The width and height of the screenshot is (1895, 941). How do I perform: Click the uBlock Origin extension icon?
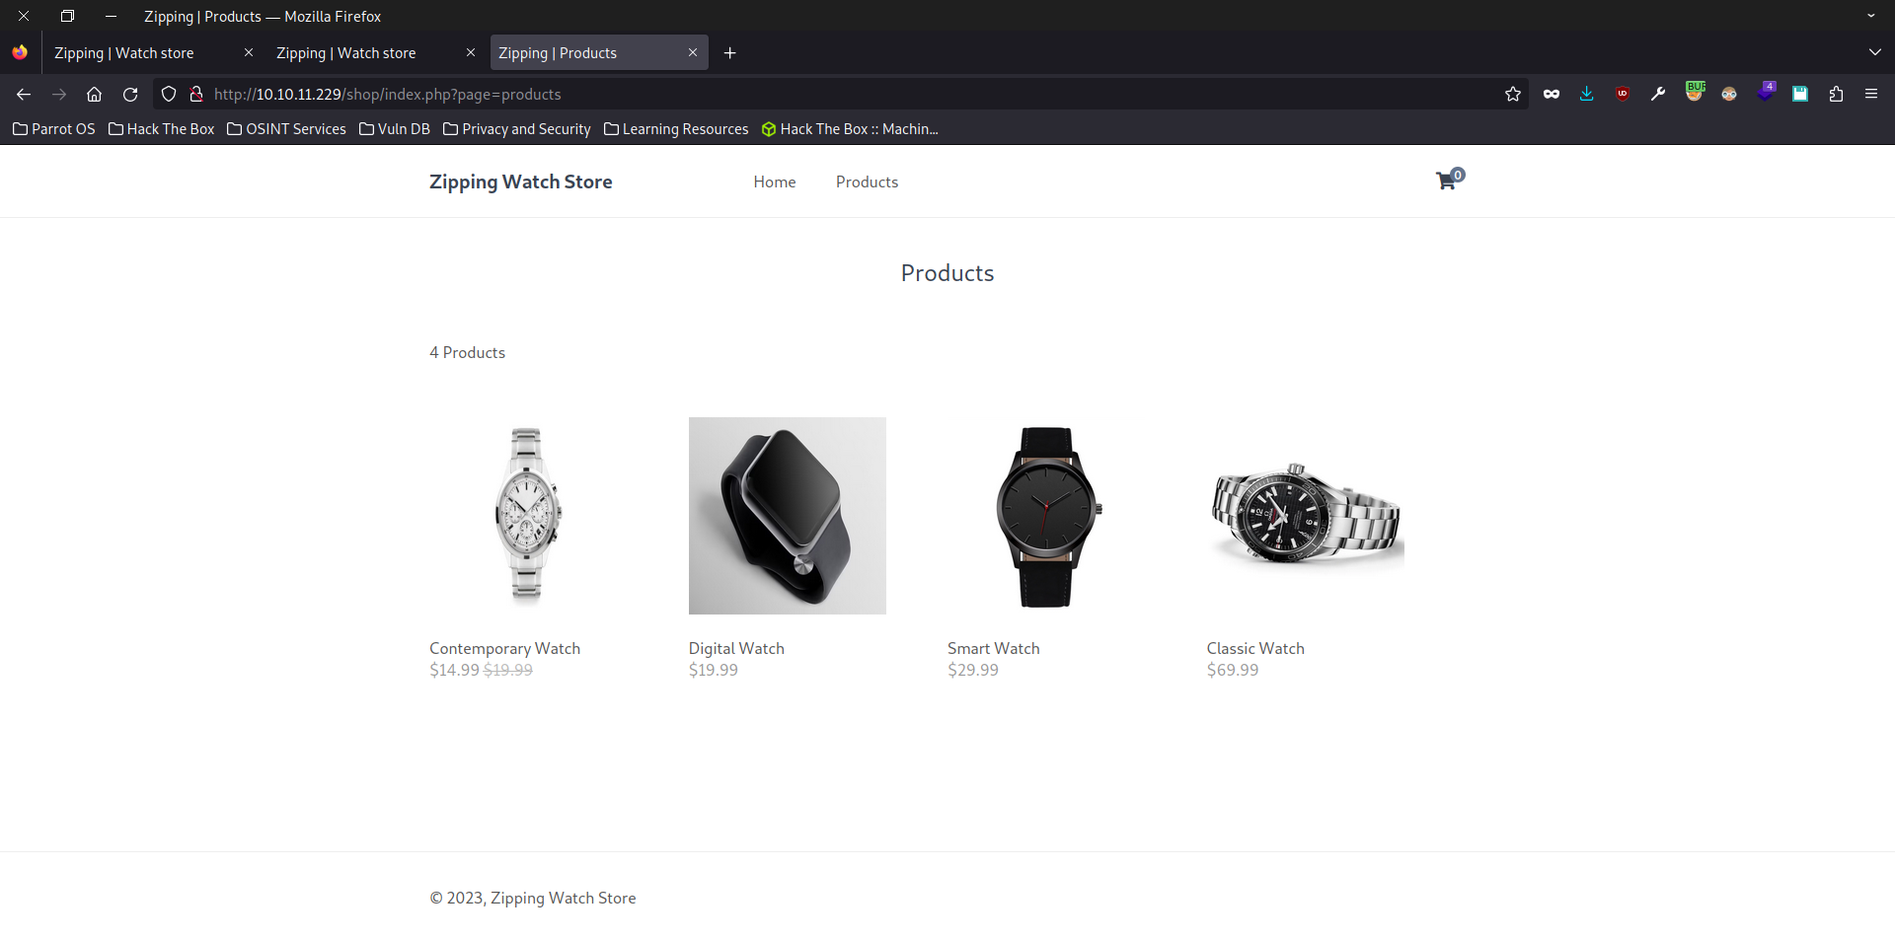[1623, 95]
